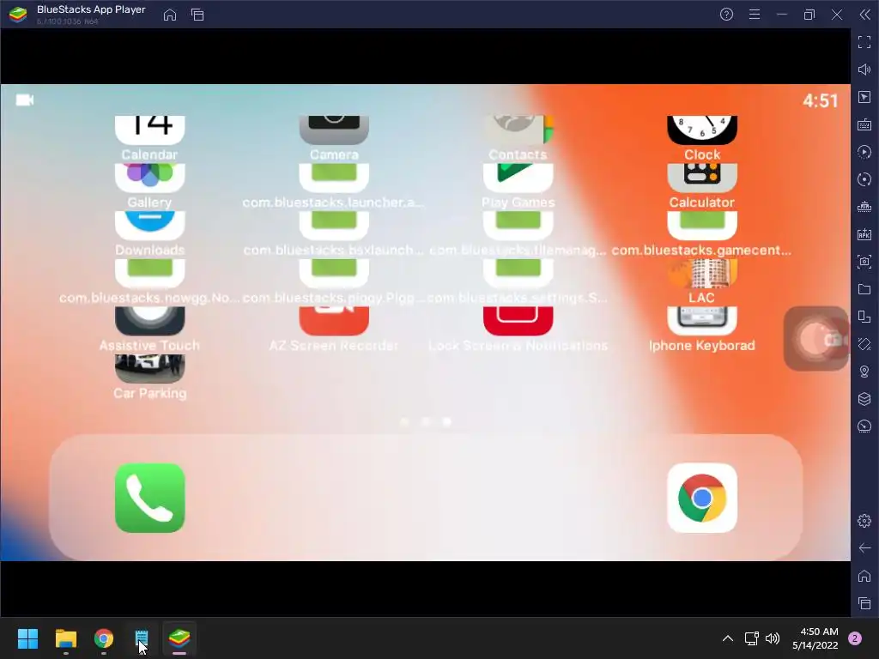Viewport: 879px width, 659px height.
Task: Toggle cursor lock in sidebar
Action: [864, 97]
